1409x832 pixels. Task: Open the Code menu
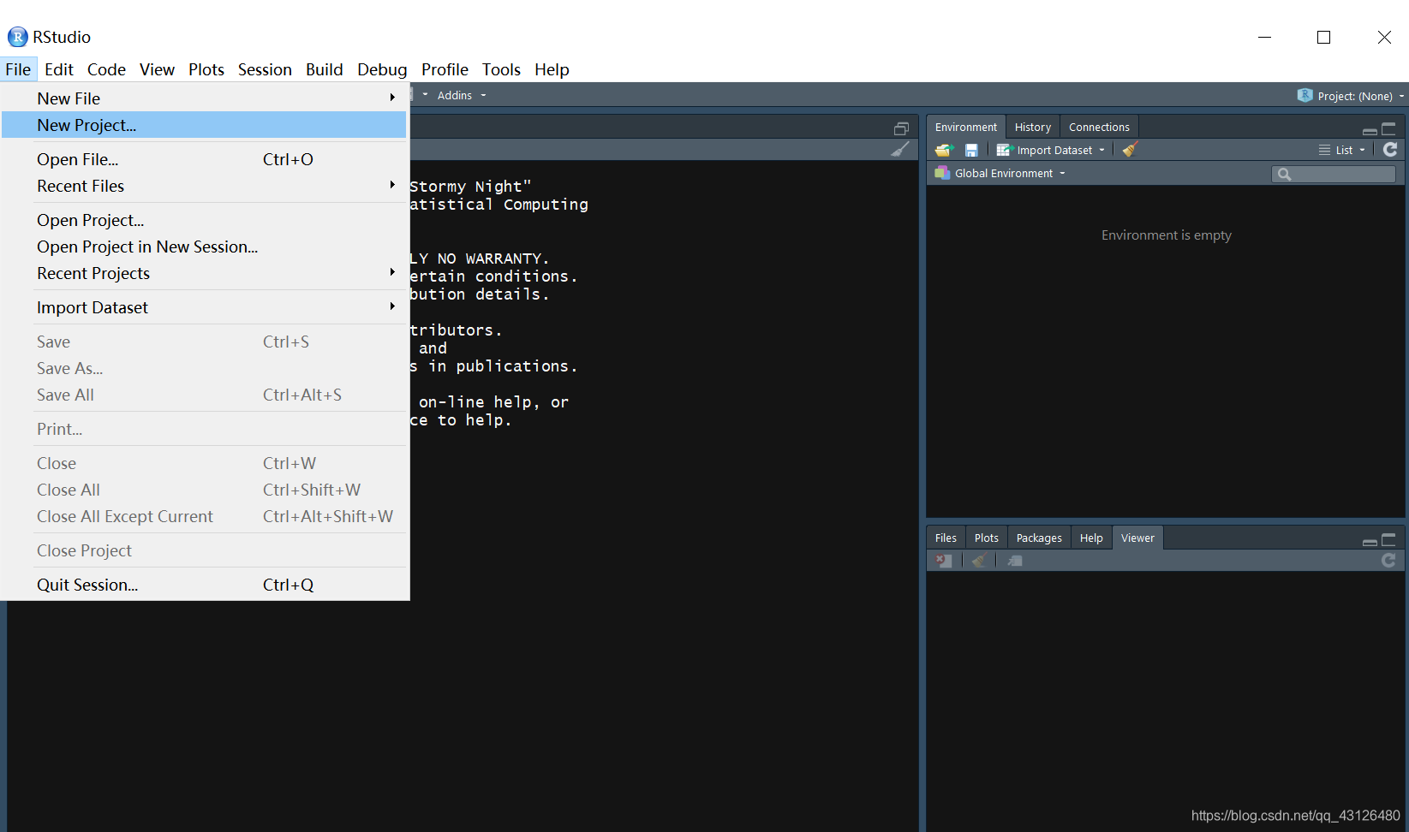click(106, 69)
